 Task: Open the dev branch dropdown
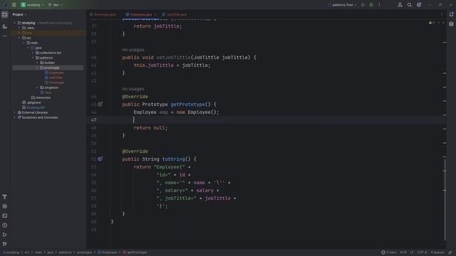[56, 5]
